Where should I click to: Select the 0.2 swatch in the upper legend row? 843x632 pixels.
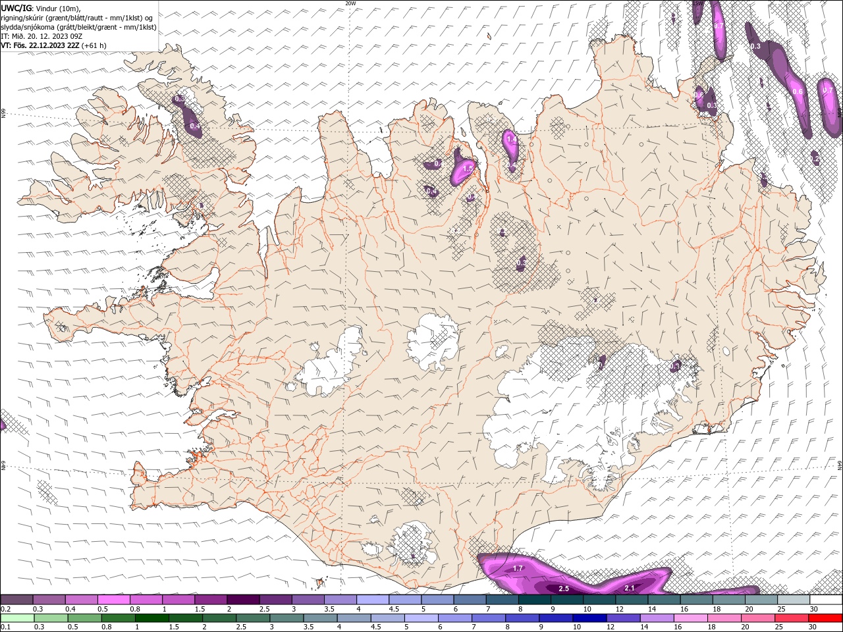click(x=17, y=600)
